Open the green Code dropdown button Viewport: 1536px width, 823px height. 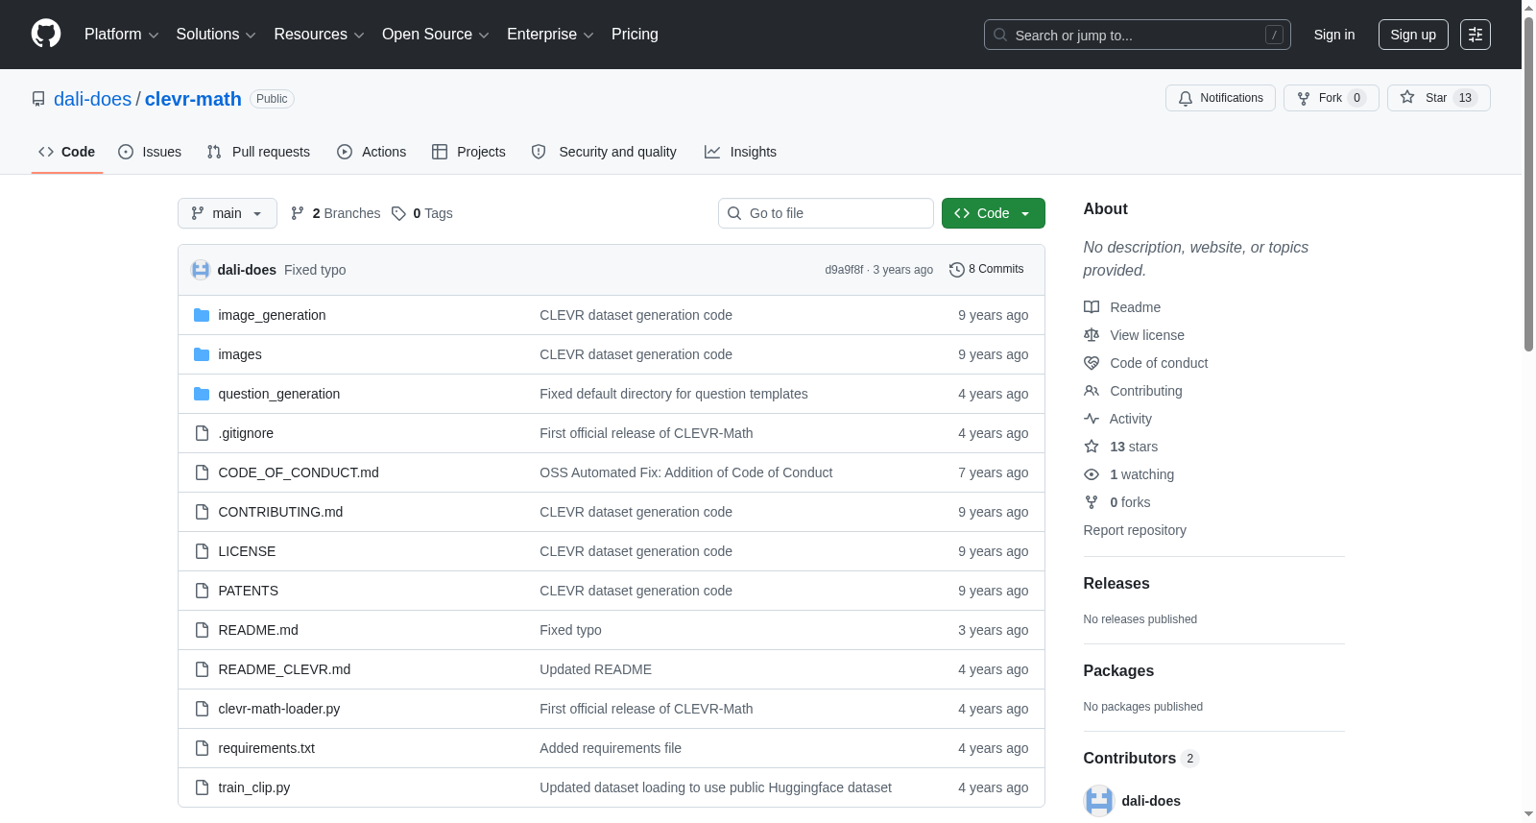coord(994,213)
